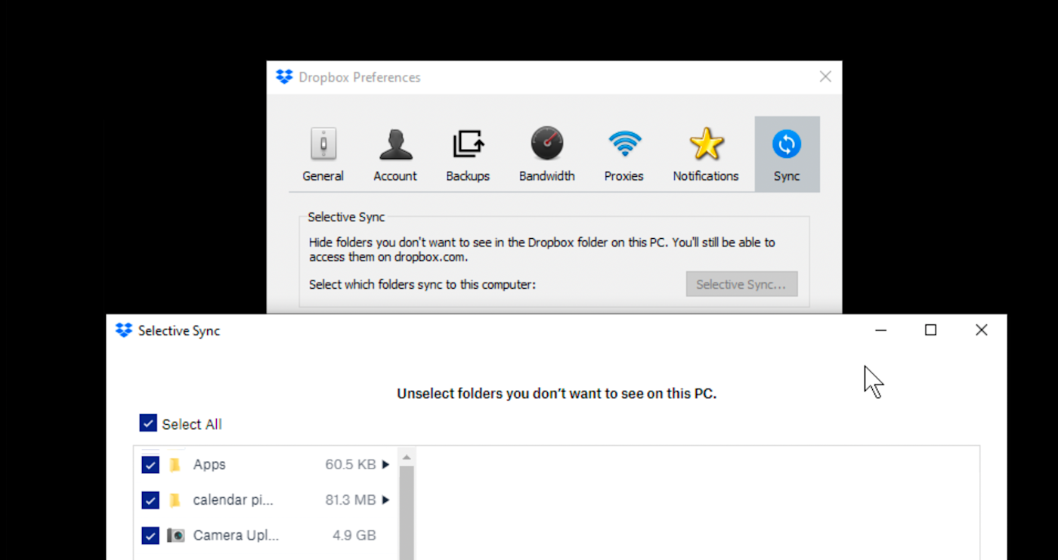Uncheck the Apps folder checkbox
The width and height of the screenshot is (1058, 560).
[150, 465]
